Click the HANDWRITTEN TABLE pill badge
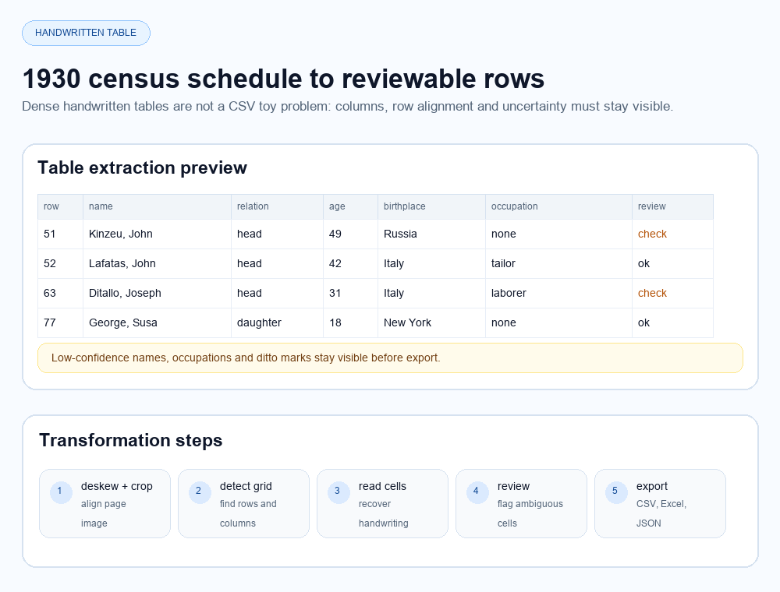 click(86, 33)
